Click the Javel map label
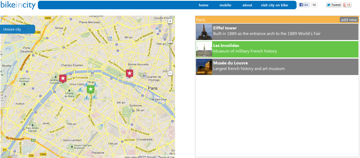360x158 pixels. (x=46, y=123)
